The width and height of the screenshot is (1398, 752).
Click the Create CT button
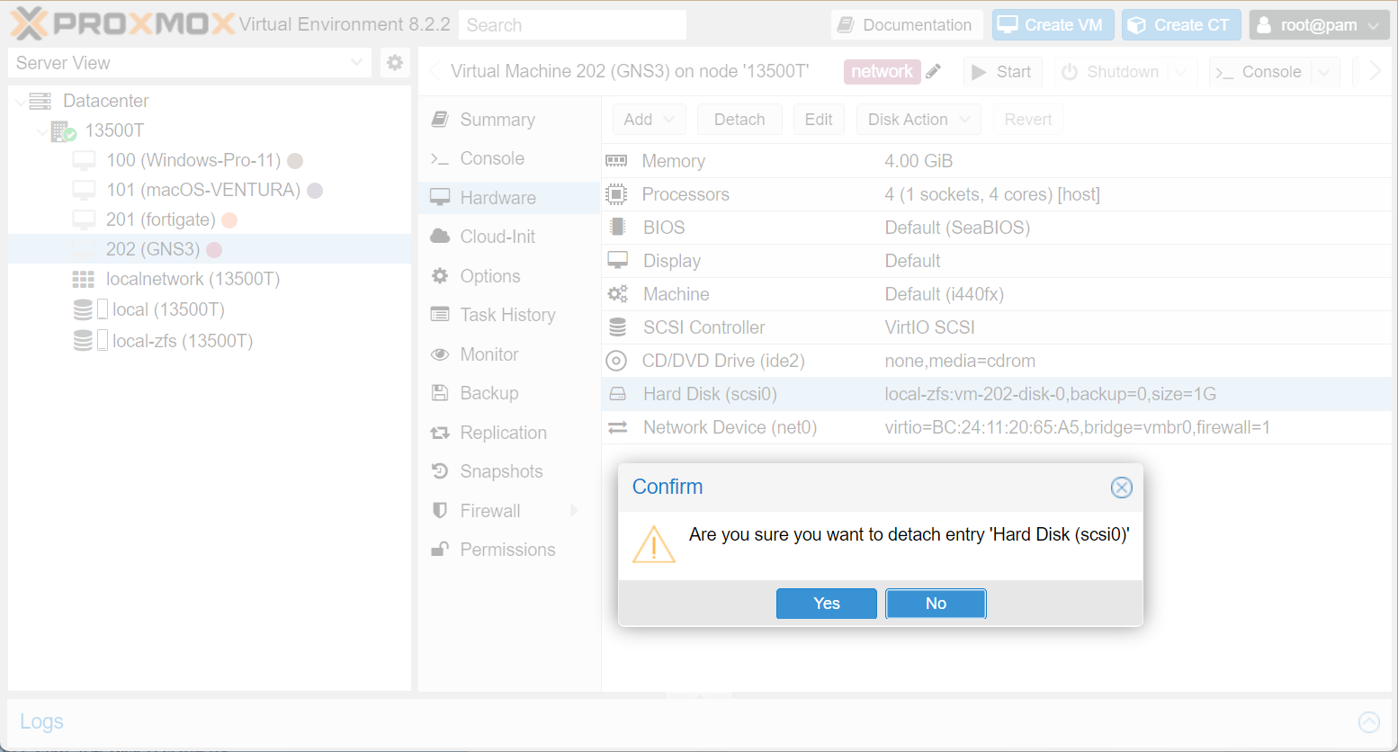point(1181,25)
